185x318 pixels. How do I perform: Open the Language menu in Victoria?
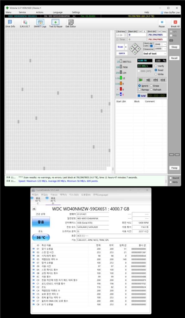coord(58,12)
